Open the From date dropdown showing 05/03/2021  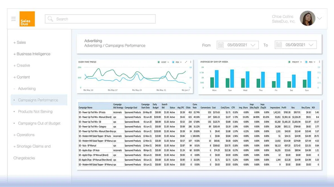coord(238,45)
